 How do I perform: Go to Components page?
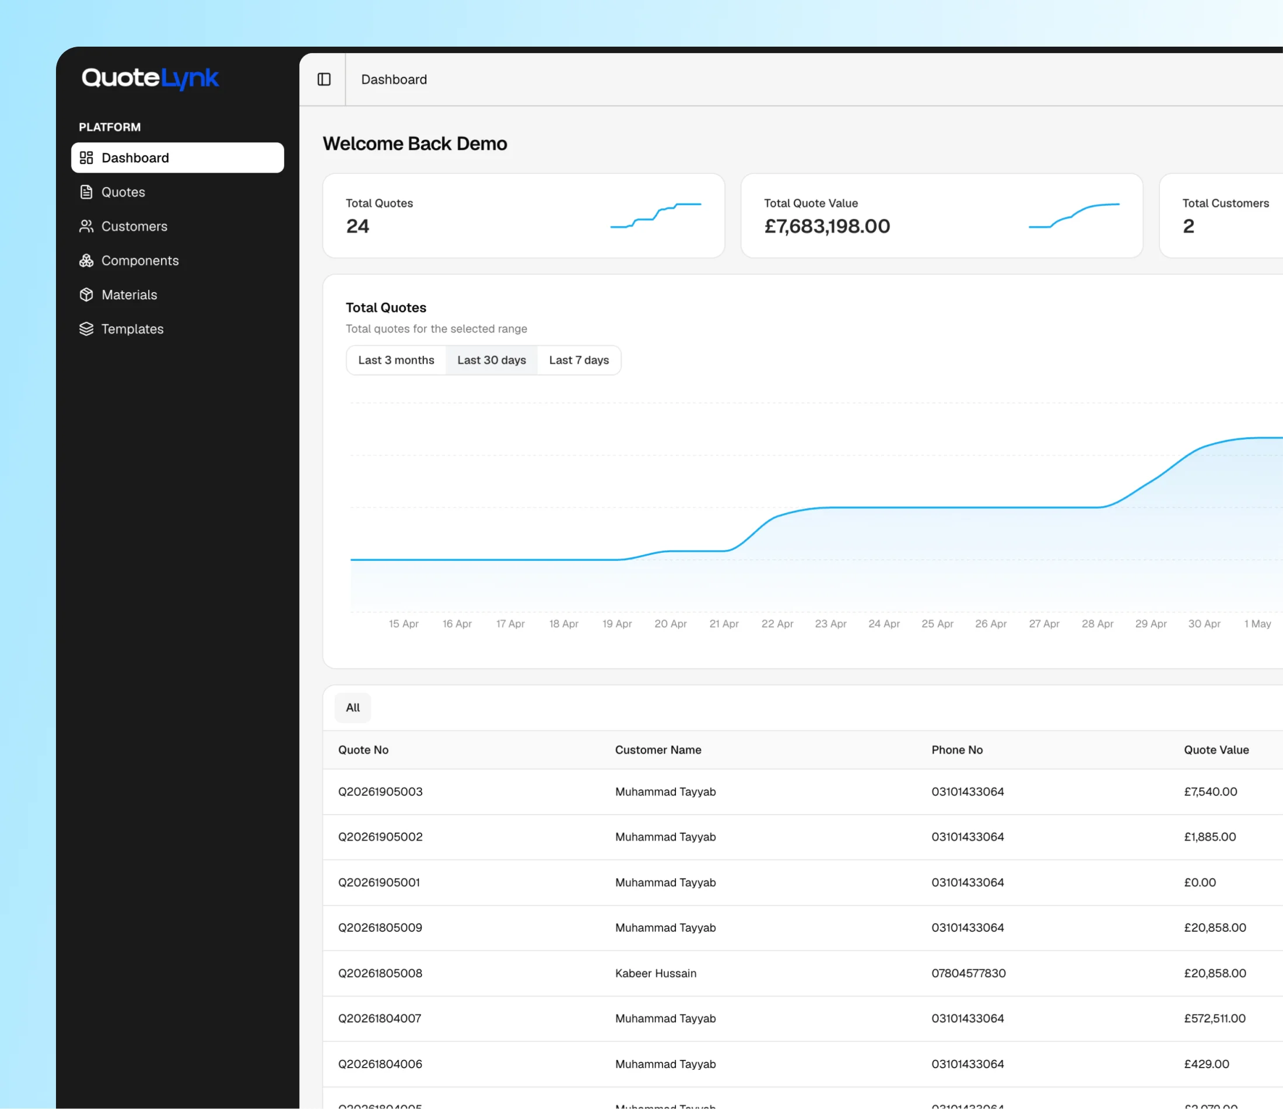pyautogui.click(x=178, y=261)
